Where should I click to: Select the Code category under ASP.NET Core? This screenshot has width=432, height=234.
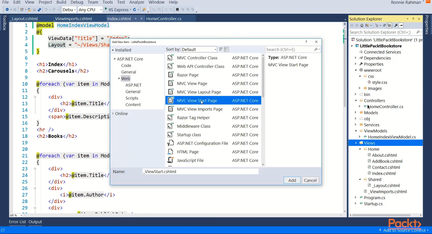pyautogui.click(x=126, y=66)
